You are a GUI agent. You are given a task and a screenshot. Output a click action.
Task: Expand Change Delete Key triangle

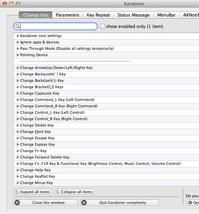(x=18, y=125)
